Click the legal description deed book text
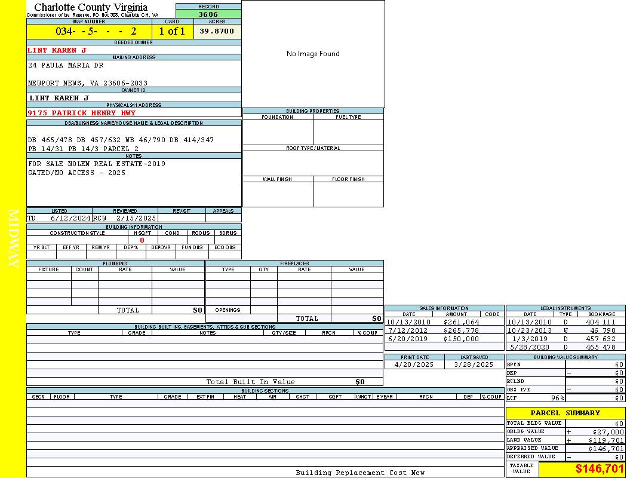627x478 pixels. pyautogui.click(x=121, y=140)
